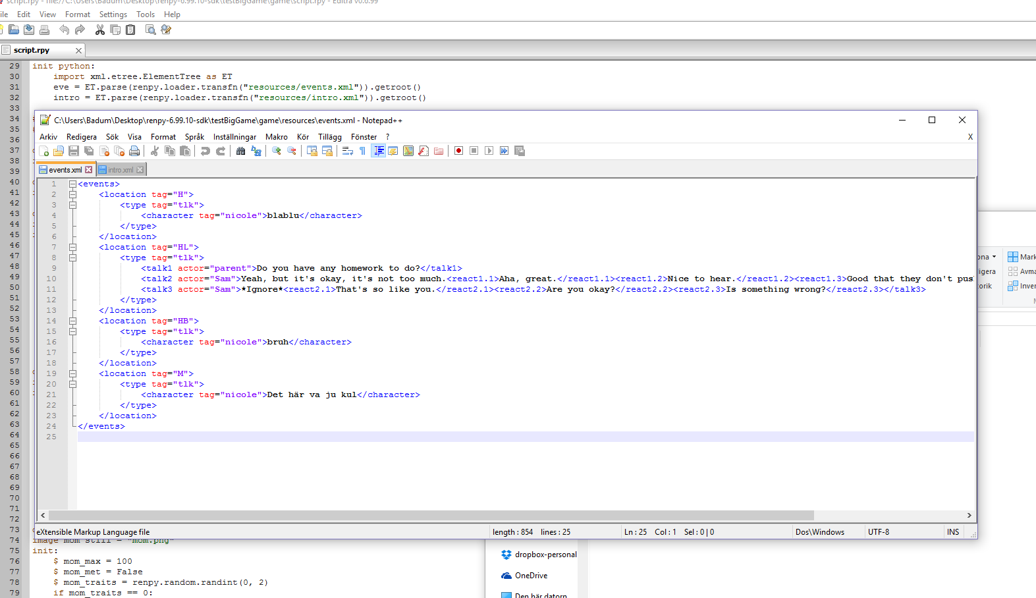Image resolution: width=1036 pixels, height=598 pixels.
Task: Close the events.xml tab
Action: (89, 170)
